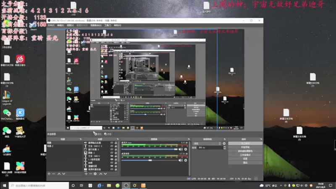Open the YY游戏大厅 desktop icon

click(20, 132)
